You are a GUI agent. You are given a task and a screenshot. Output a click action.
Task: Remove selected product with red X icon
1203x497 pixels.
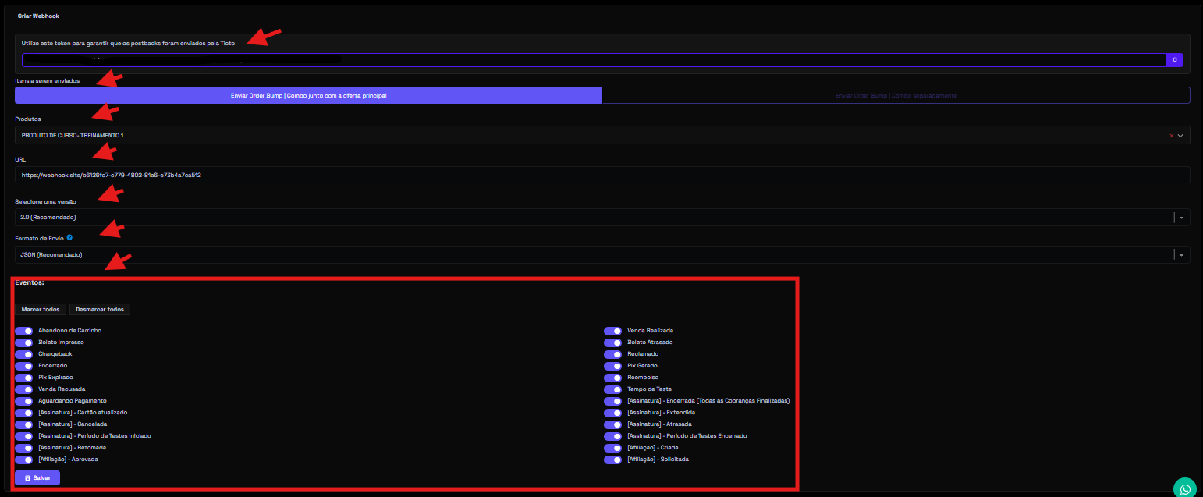1171,136
